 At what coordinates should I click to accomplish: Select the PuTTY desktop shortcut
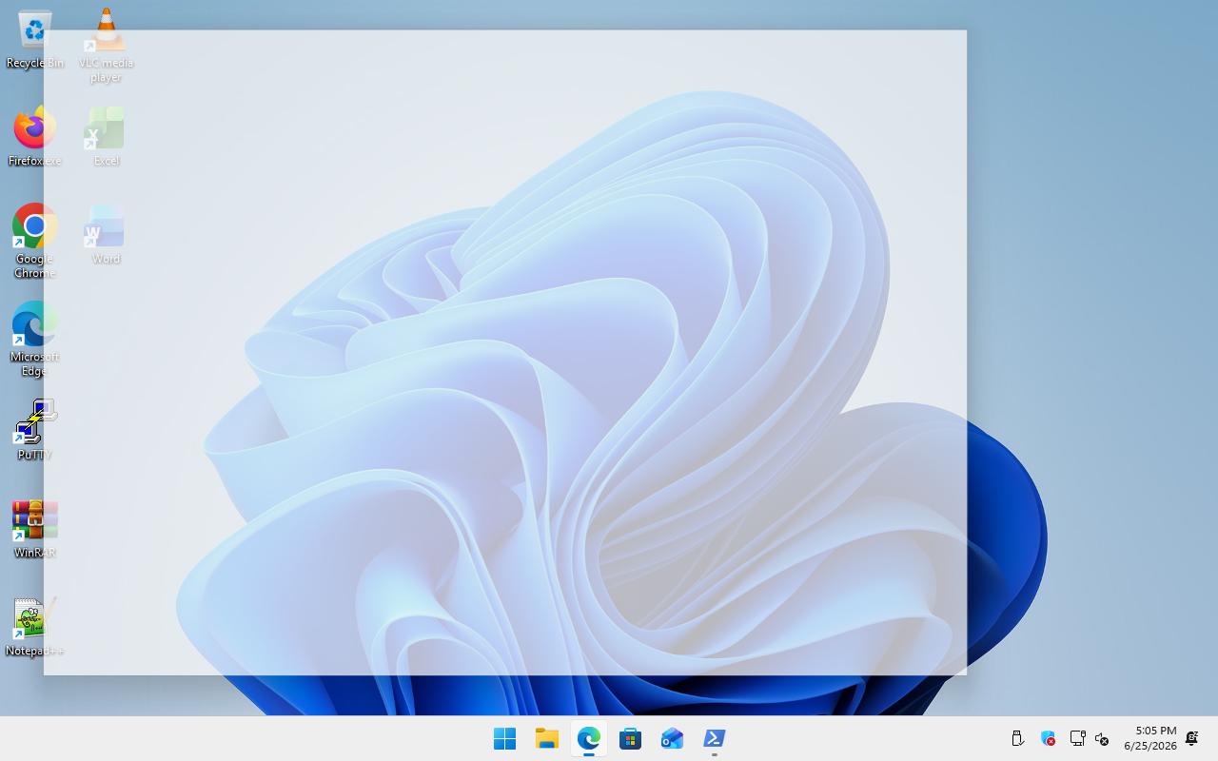(35, 431)
